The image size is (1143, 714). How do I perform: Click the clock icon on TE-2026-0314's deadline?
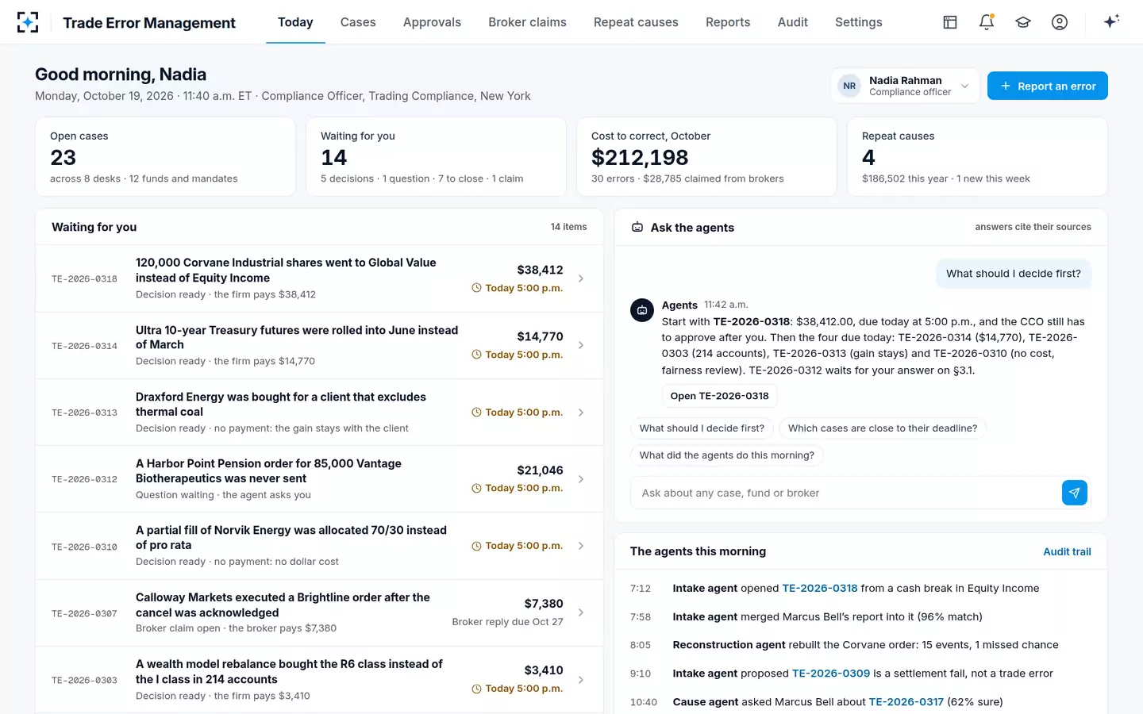pos(476,355)
